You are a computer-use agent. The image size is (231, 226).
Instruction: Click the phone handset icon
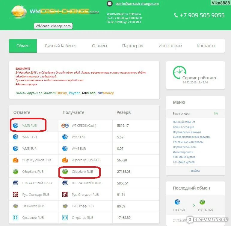(x=176, y=15)
